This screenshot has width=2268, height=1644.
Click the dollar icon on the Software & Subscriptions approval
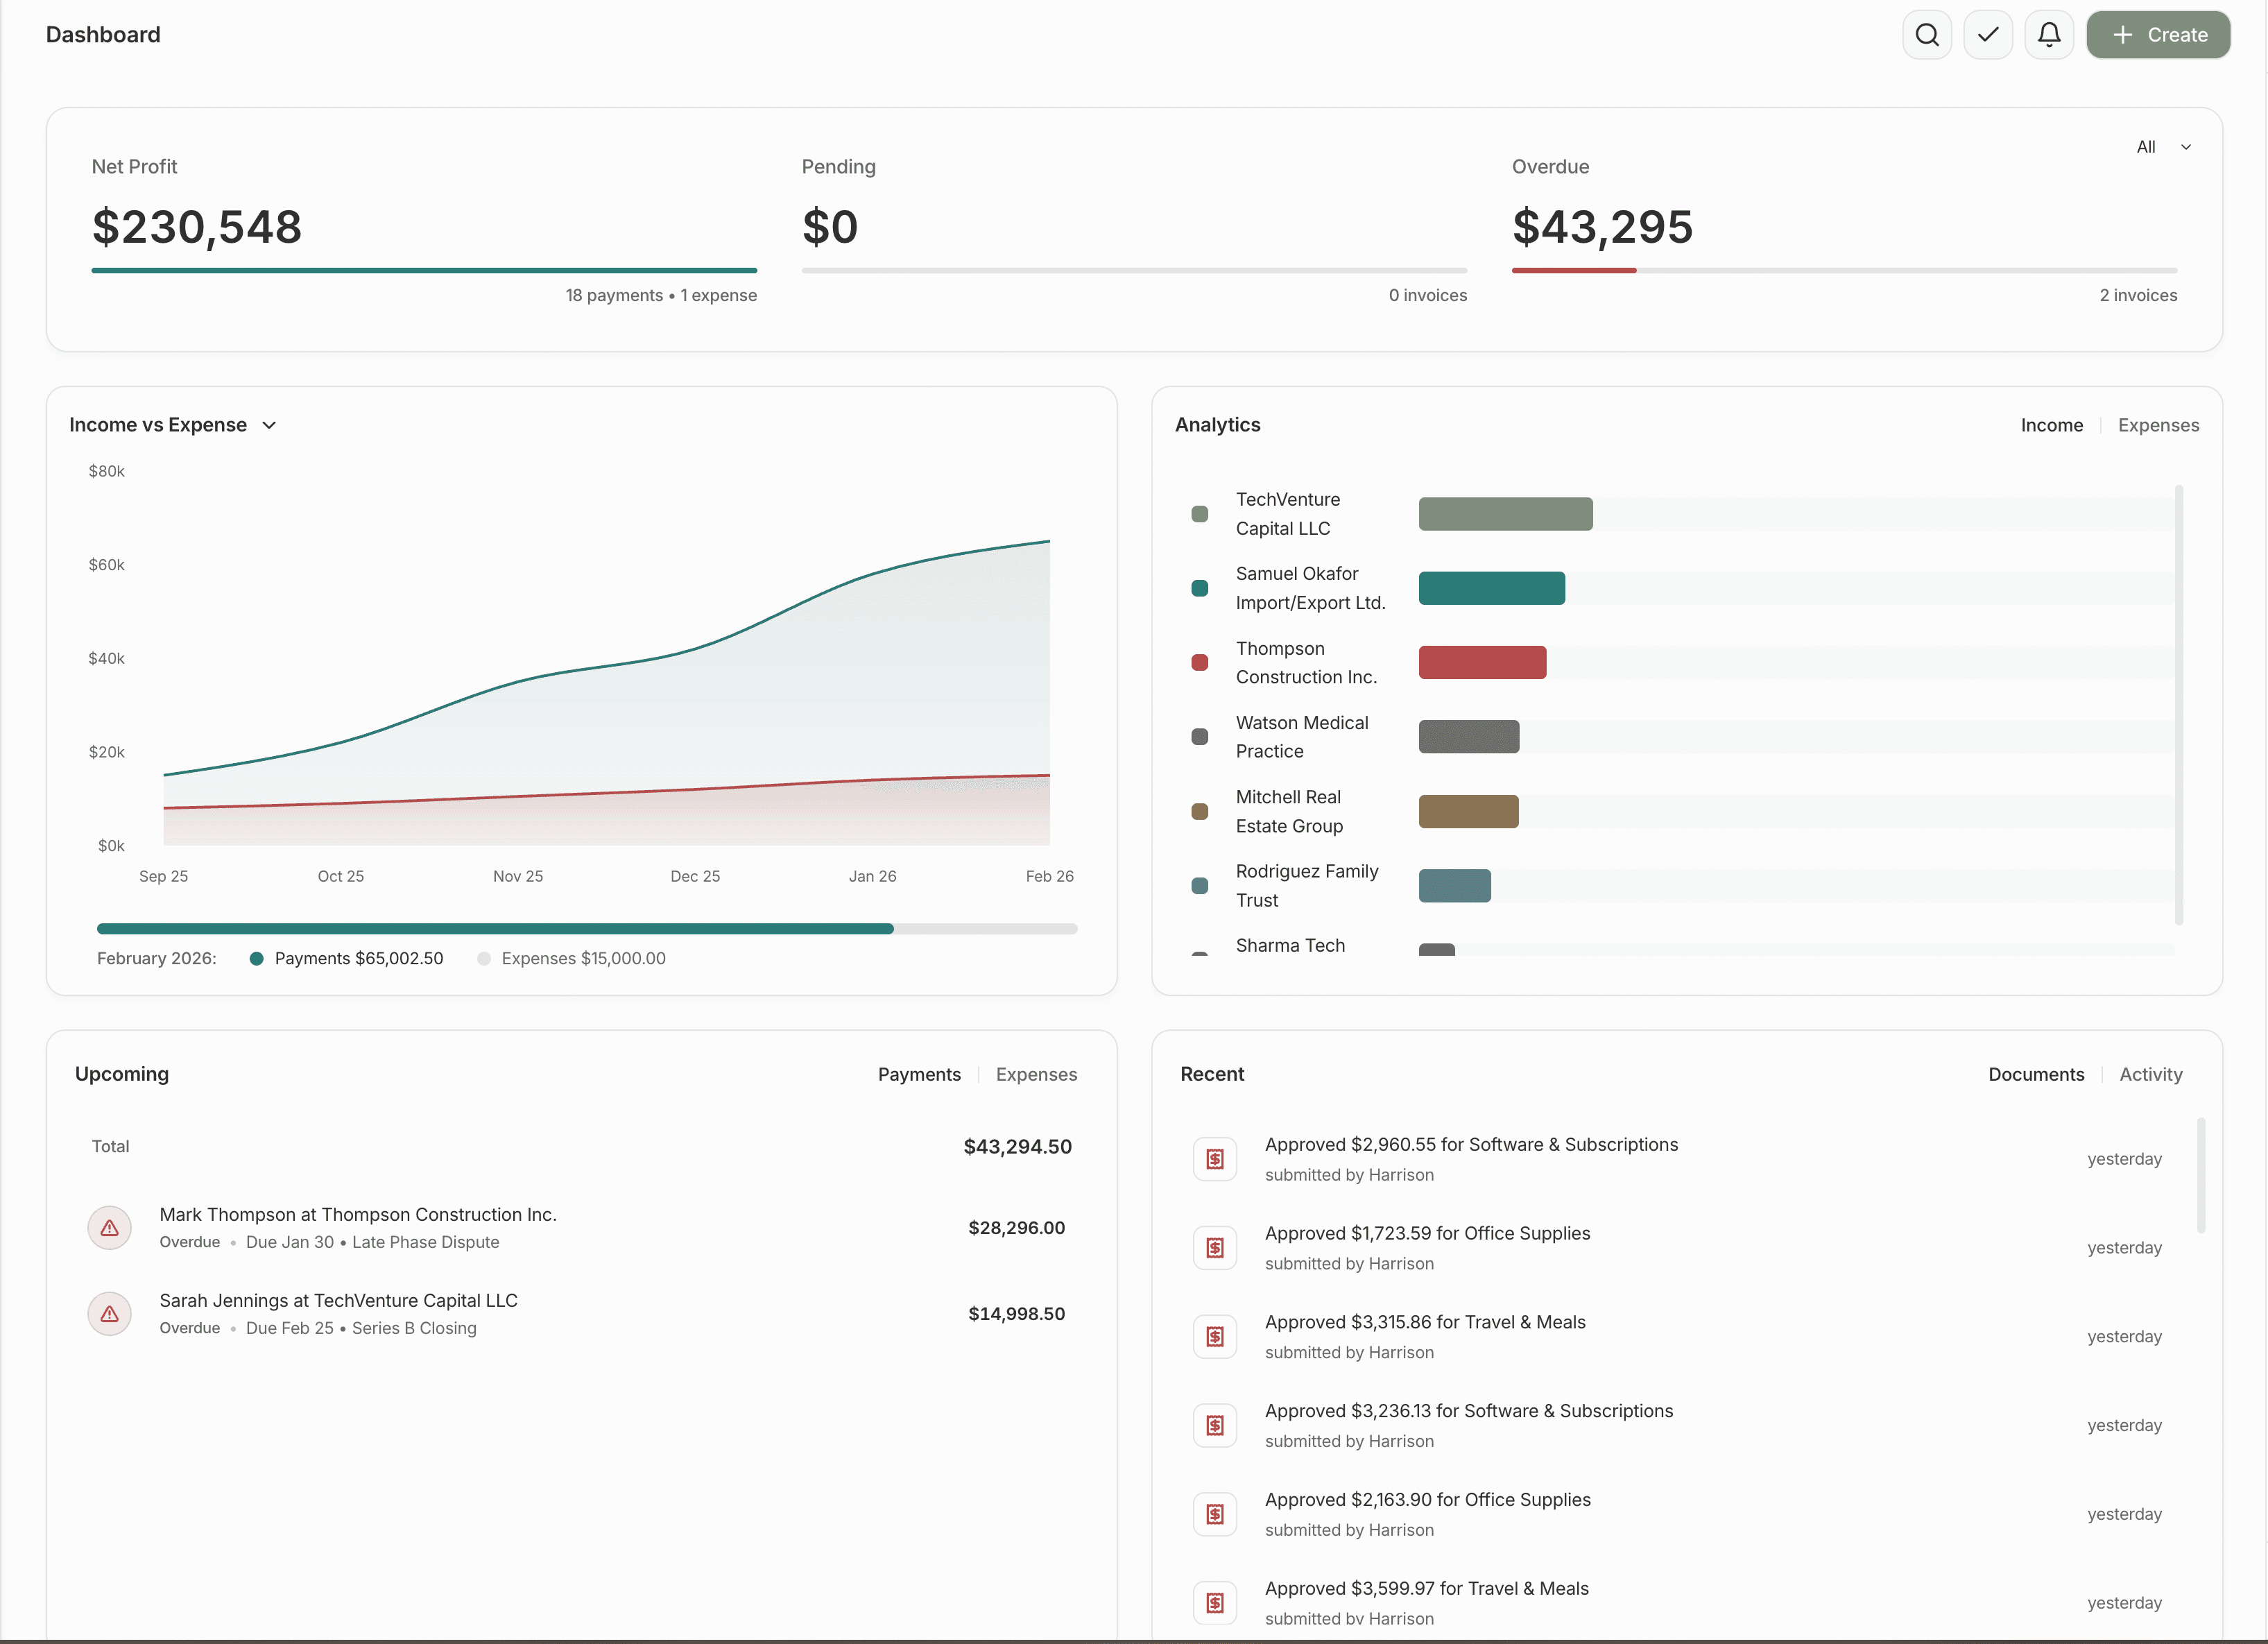(1214, 1158)
